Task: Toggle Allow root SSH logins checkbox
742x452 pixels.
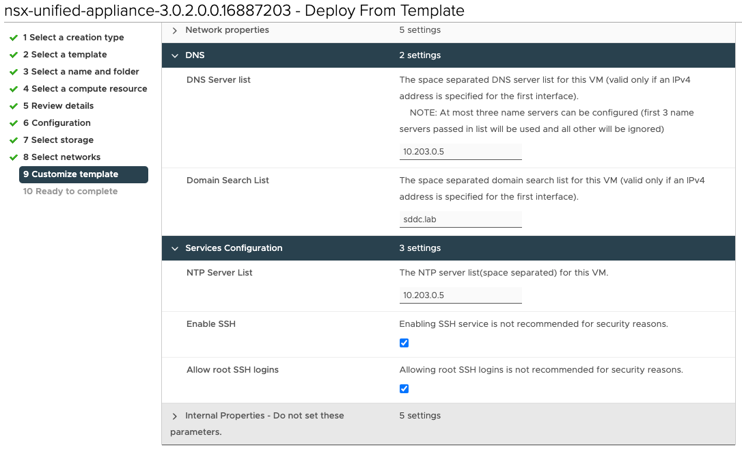Action: [x=404, y=389]
